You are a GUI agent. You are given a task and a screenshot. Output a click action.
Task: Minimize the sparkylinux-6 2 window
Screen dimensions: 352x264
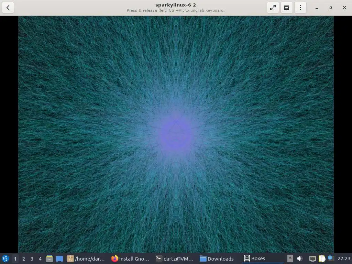[x=317, y=8]
